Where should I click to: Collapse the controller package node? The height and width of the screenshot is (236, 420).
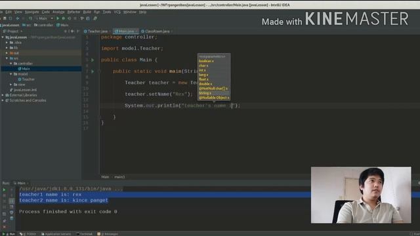(x=11, y=64)
